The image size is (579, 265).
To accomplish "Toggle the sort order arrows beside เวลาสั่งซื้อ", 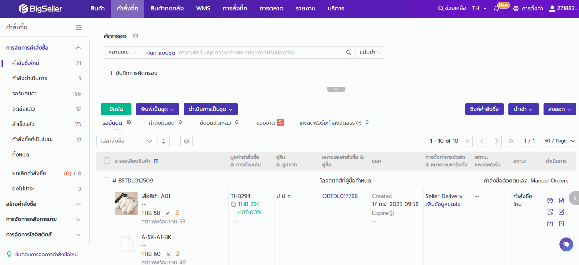I will (x=164, y=141).
